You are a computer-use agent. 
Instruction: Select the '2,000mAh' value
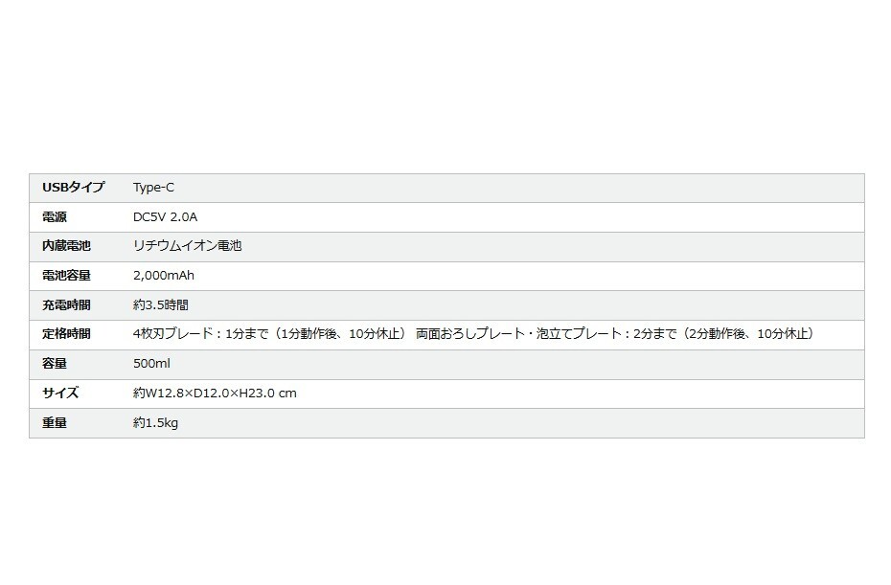(x=164, y=276)
